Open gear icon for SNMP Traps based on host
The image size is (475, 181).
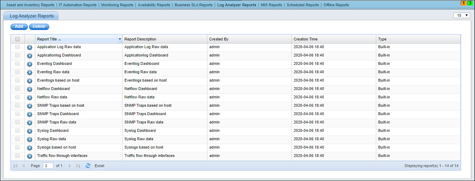tap(30, 106)
